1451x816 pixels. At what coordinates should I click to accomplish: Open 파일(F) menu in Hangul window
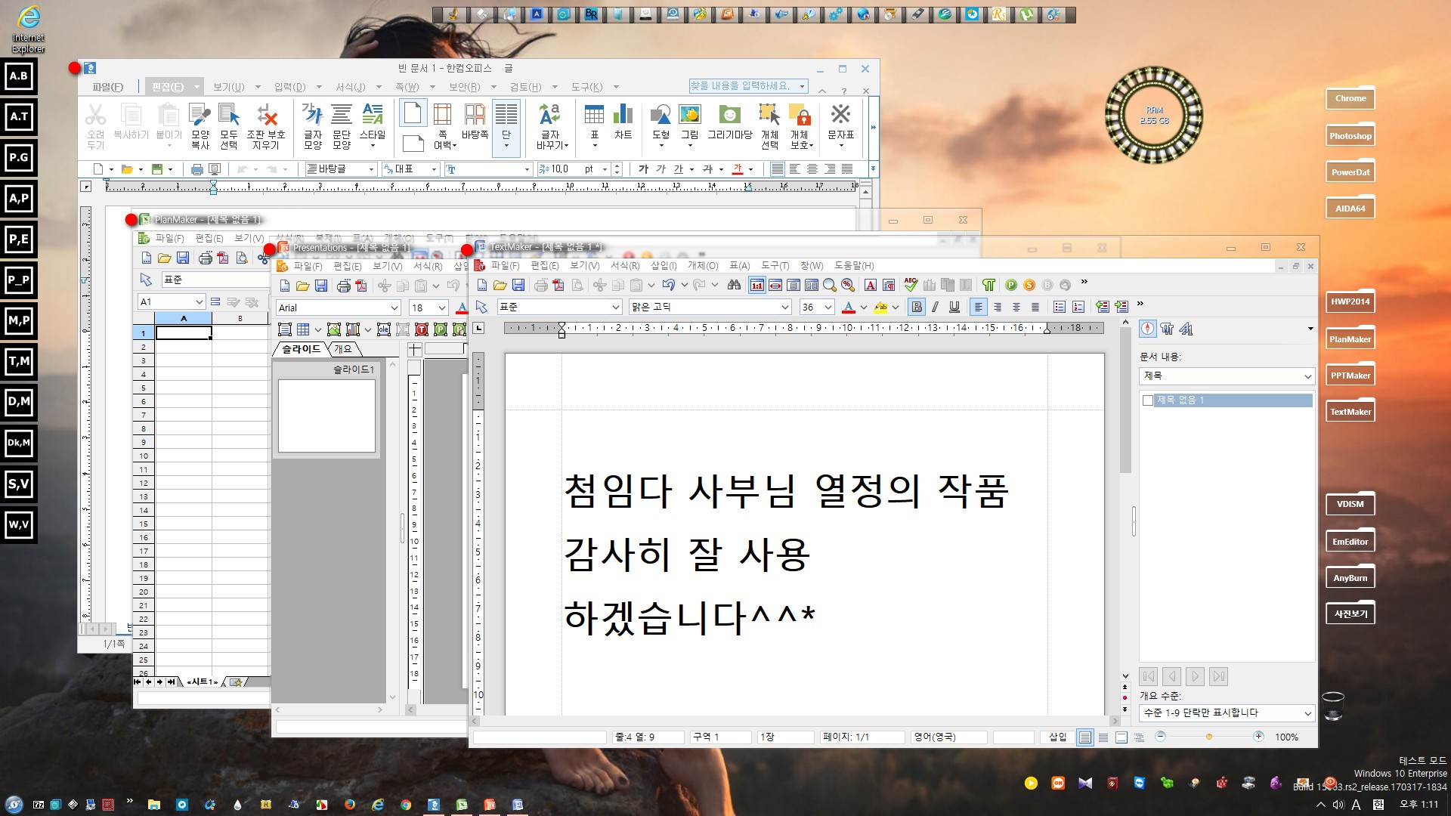click(x=107, y=88)
